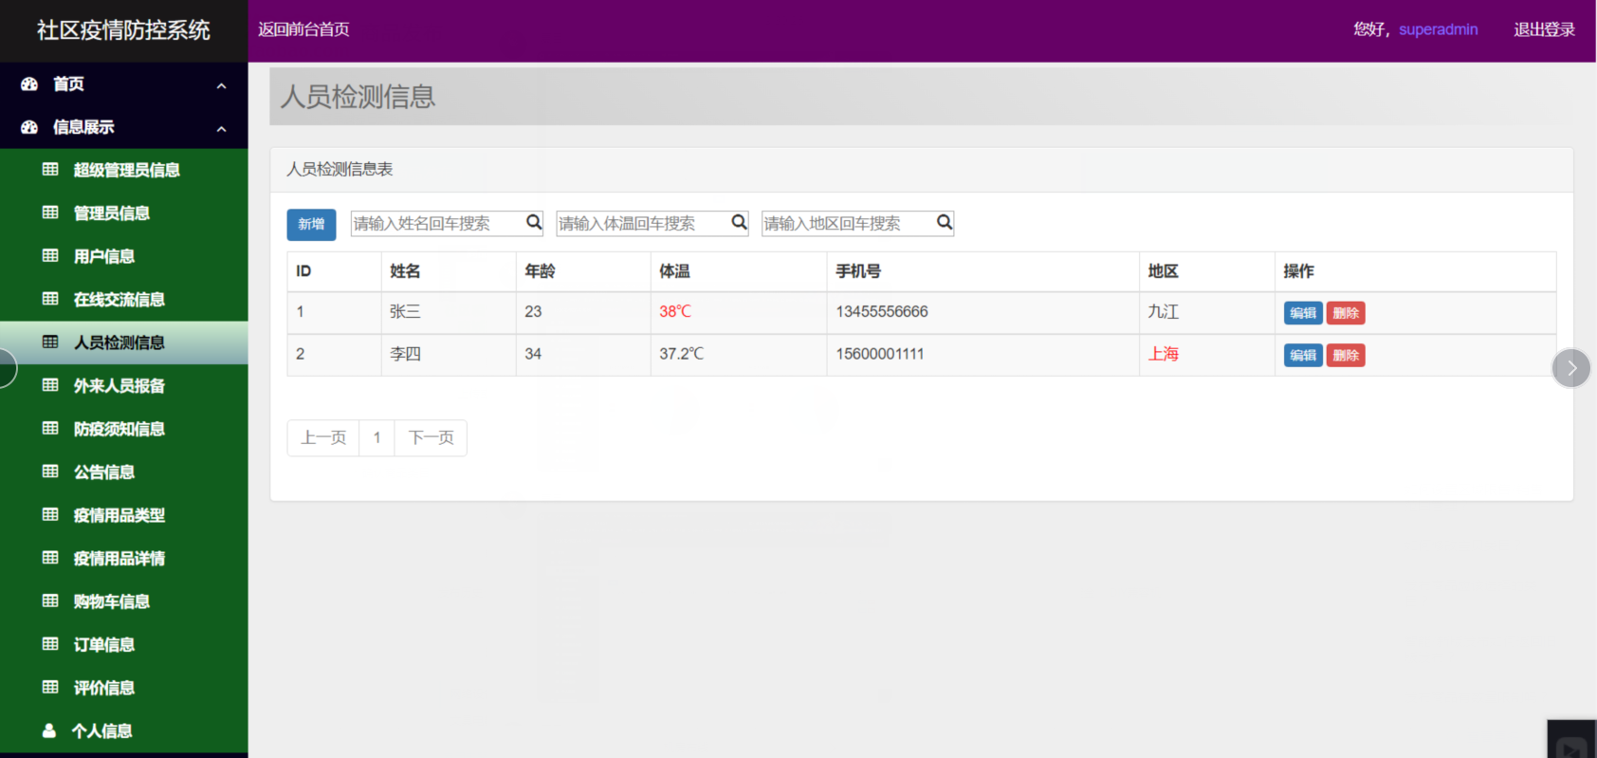The width and height of the screenshot is (1597, 758).
Task: Click table icon next to 防疫须知信息
Action: point(50,429)
